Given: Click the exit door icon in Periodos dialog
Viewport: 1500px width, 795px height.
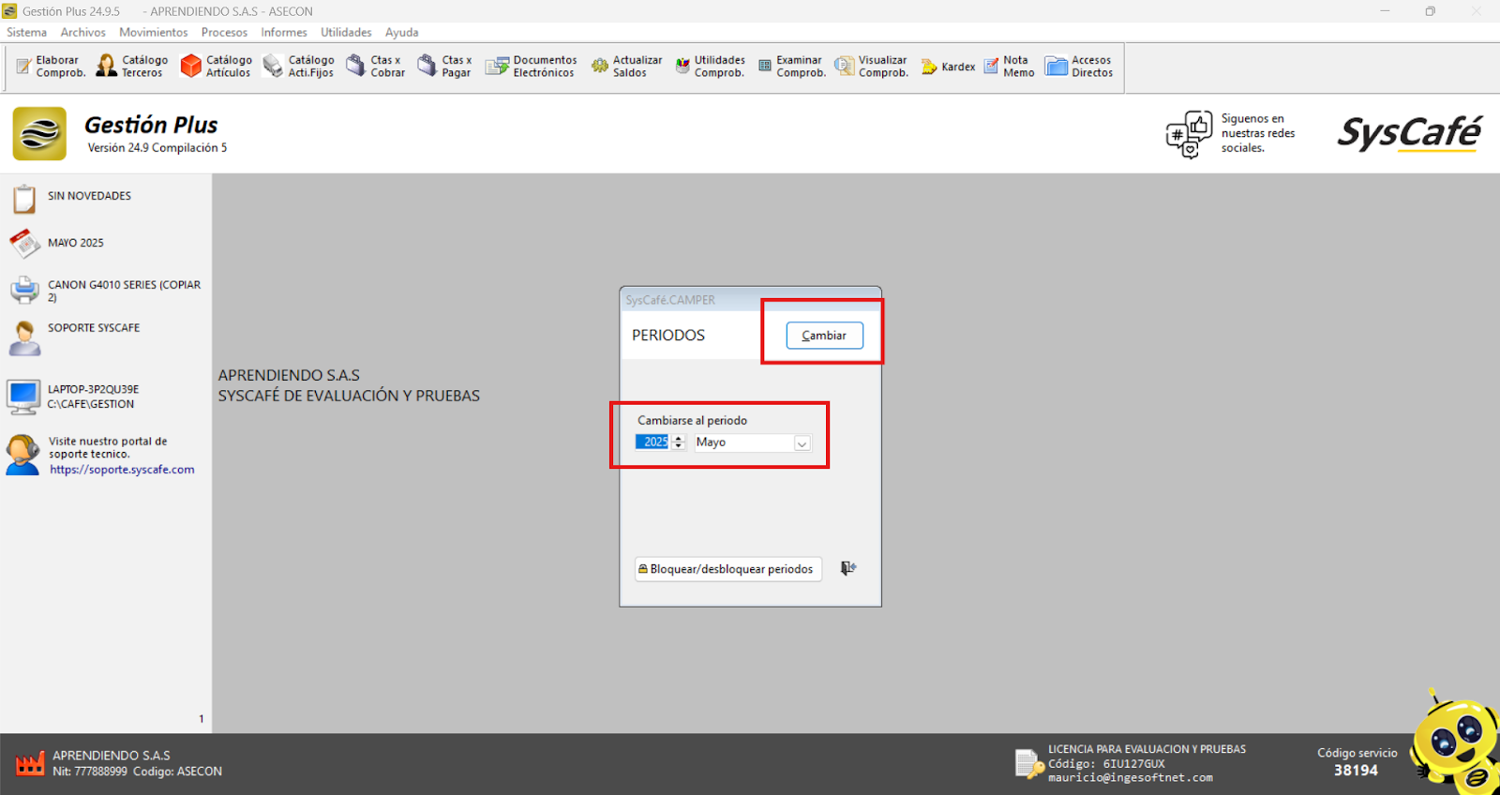Looking at the screenshot, I should [x=848, y=568].
